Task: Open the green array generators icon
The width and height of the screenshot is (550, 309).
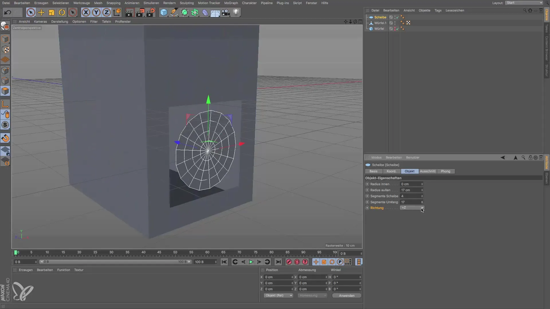Action: coord(195,12)
